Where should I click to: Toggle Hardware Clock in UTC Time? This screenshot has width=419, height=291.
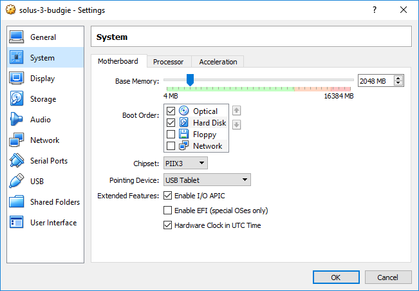[x=167, y=225]
